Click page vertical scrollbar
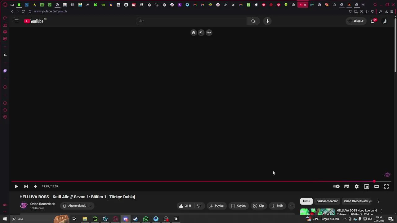Screen dimensions: 397x223 [395, 45]
